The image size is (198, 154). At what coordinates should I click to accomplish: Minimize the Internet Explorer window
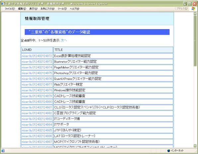pyautogui.click(x=185, y=4)
